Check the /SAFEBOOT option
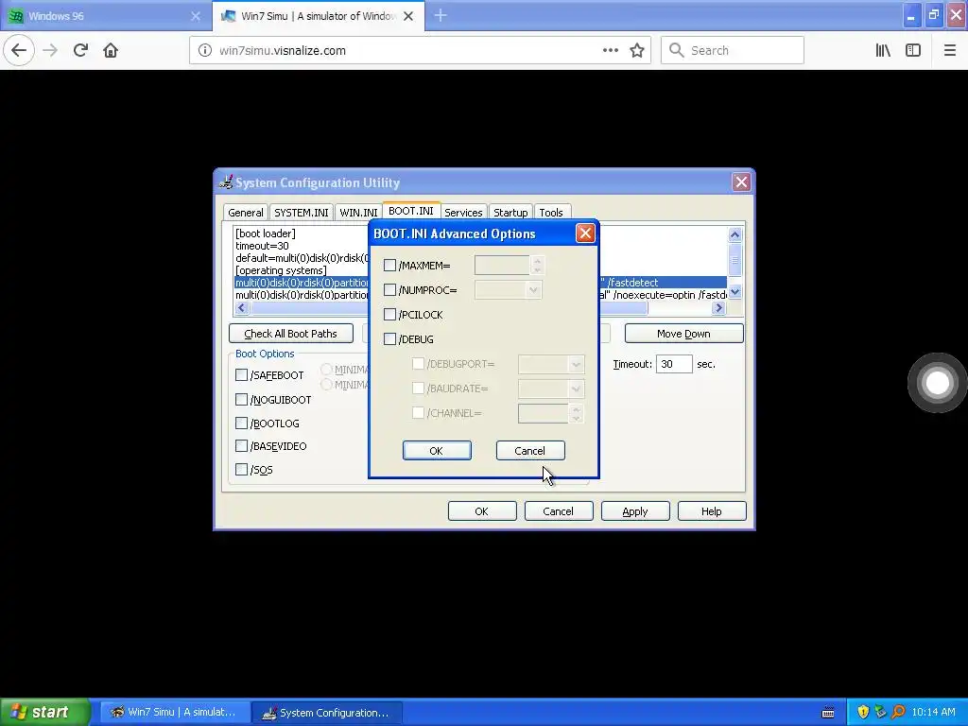Image resolution: width=968 pixels, height=726 pixels. [241, 374]
